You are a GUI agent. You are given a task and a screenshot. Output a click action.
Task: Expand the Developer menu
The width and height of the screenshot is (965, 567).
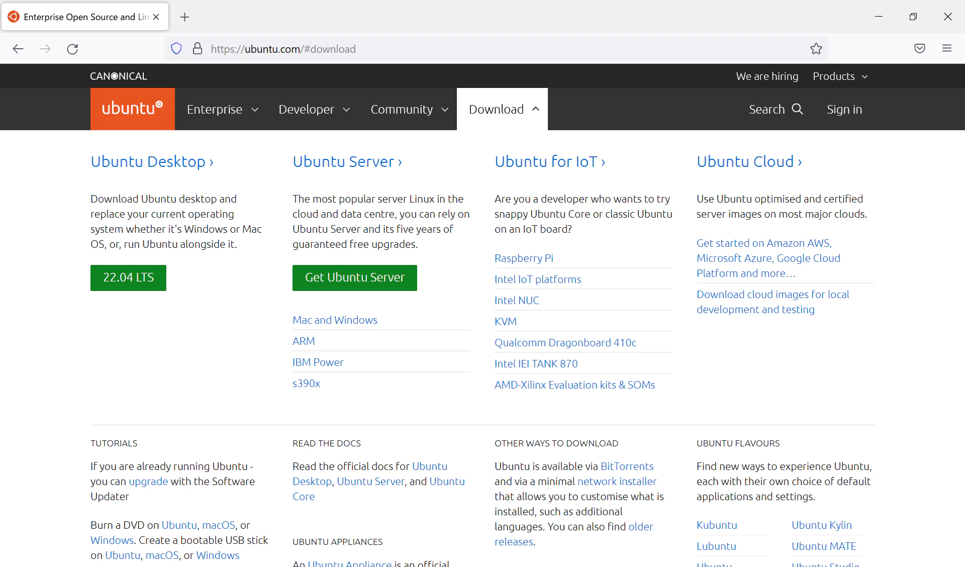[314, 109]
